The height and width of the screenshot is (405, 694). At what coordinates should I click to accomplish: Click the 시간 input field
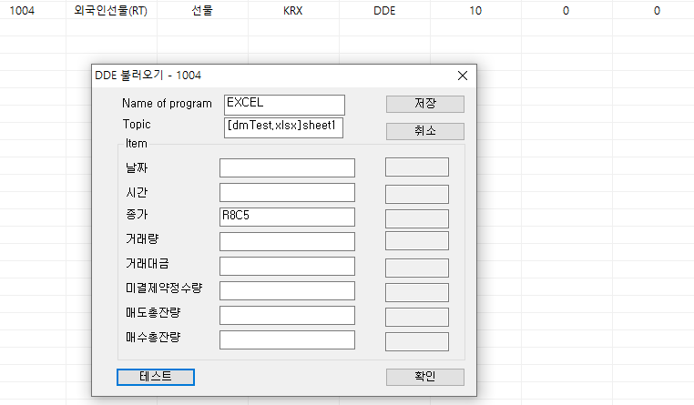point(287,192)
